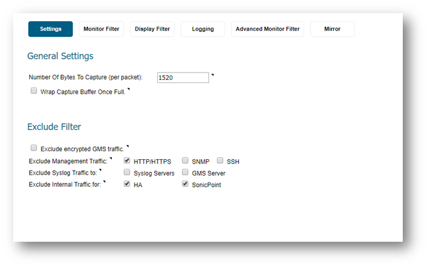
Task: Enable the Syslog Servers checkbox
Action: click(x=127, y=172)
